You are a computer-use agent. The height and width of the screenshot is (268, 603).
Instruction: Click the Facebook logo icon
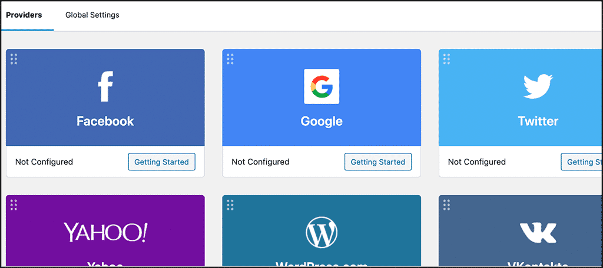click(105, 87)
